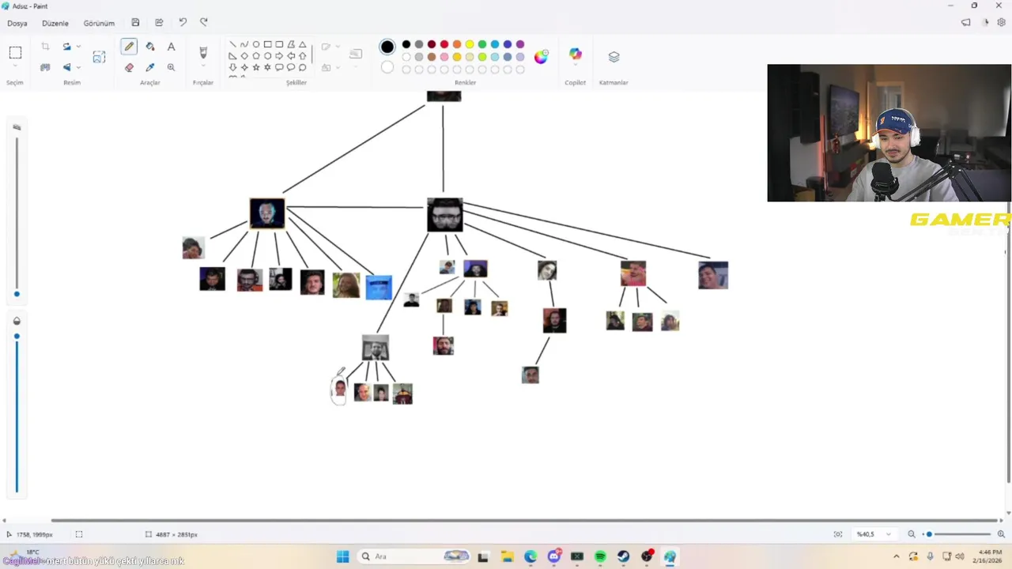Viewport: 1012px width, 569px height.
Task: Expand the Flip options arrow
Action: [78, 67]
